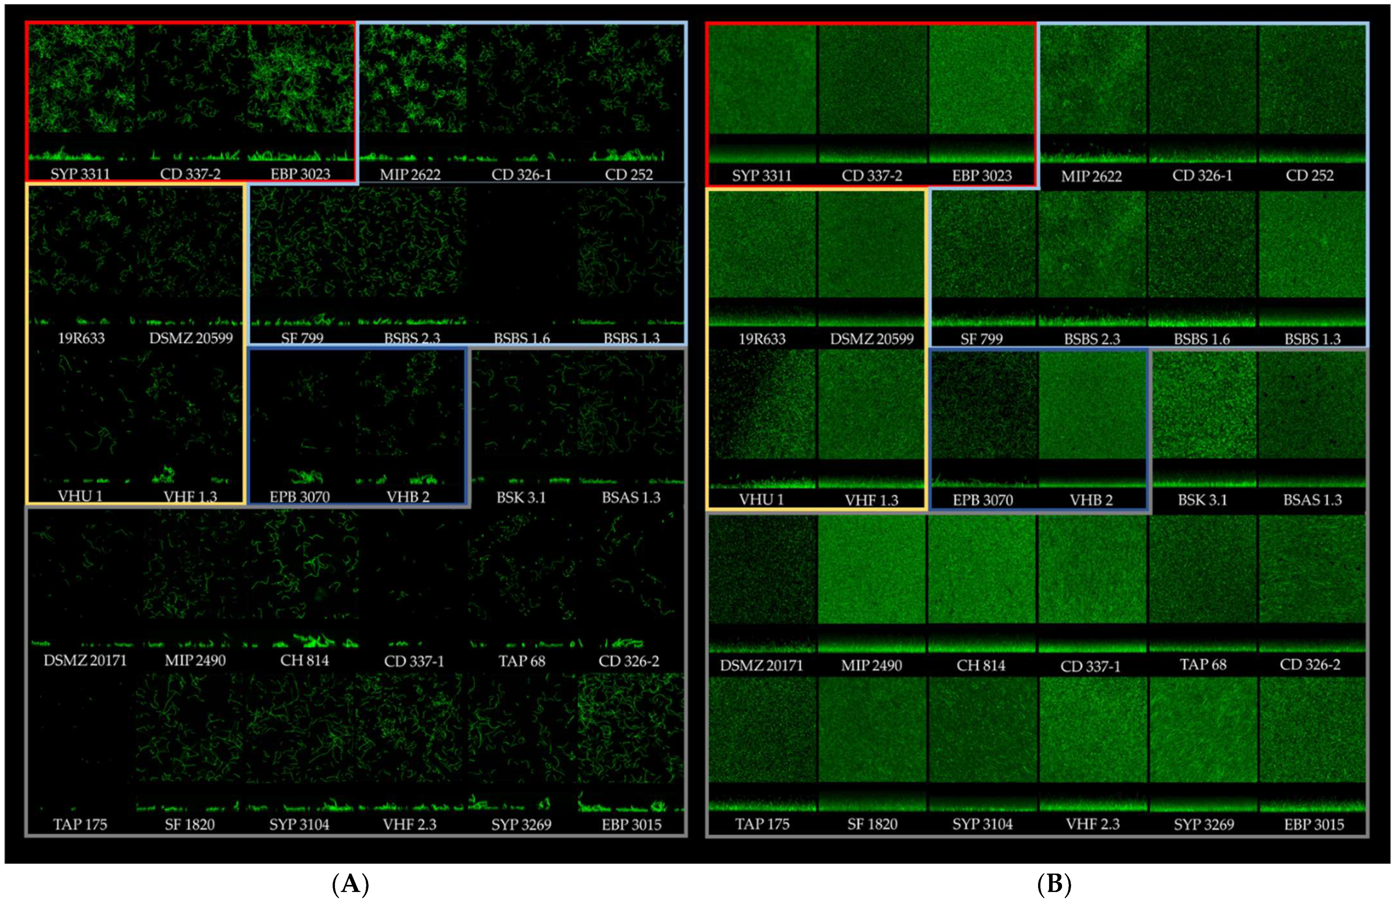This screenshot has height=902, width=1395.
Task: Click the CD 252 label in panel B
Action: pos(1310,175)
